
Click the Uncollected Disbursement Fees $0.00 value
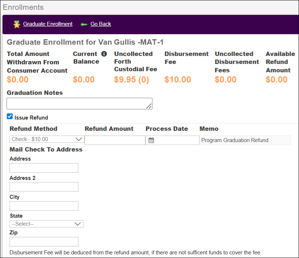(x=226, y=80)
